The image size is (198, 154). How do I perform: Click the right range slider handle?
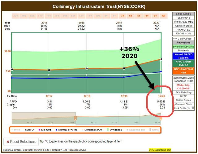click(x=161, y=118)
